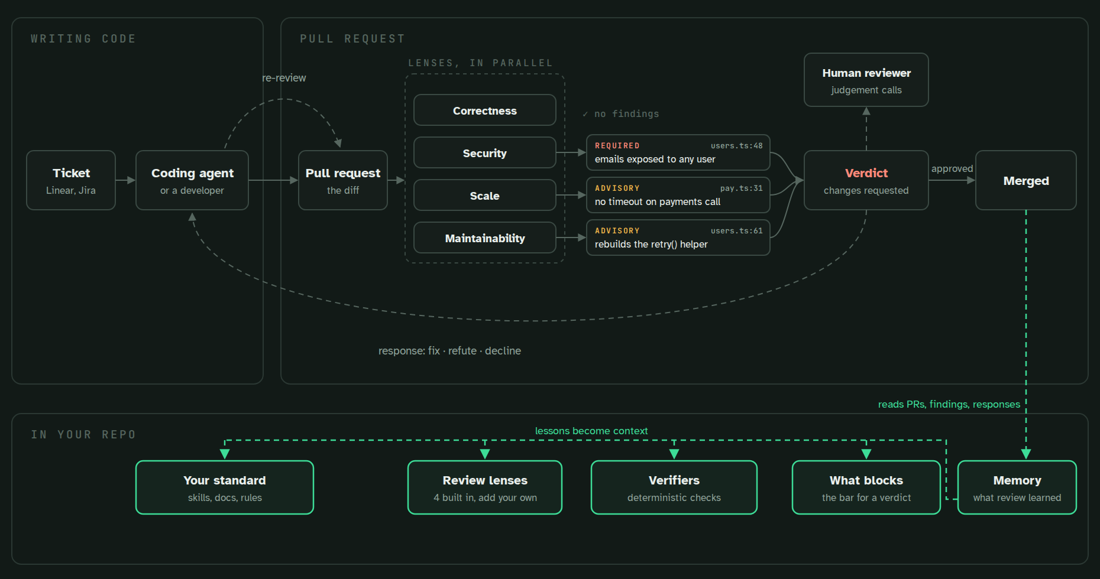Click the 'What blocks' box

[866, 487]
